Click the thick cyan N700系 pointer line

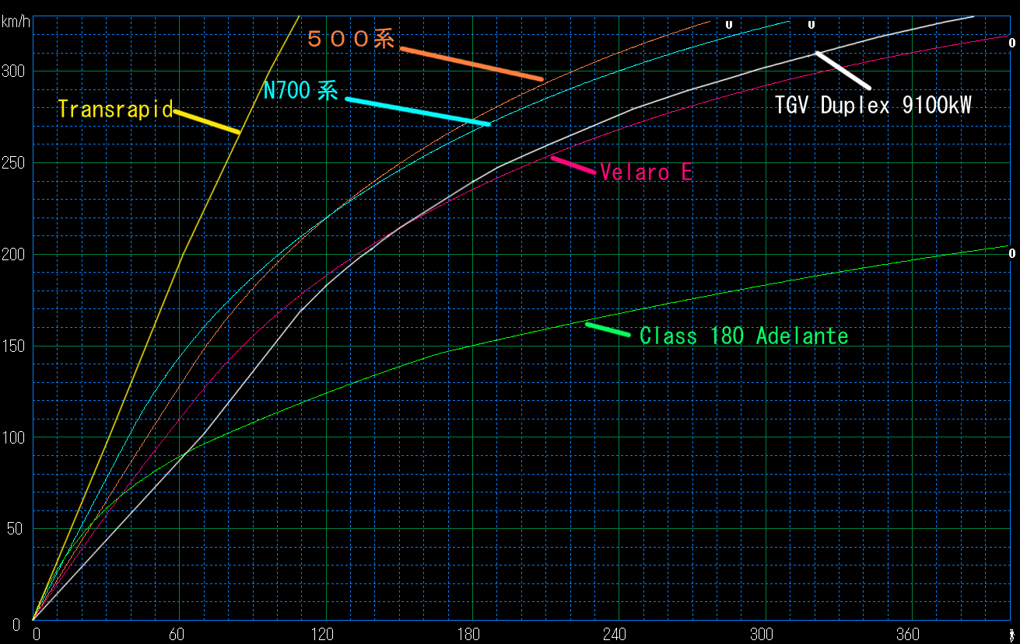(418, 111)
